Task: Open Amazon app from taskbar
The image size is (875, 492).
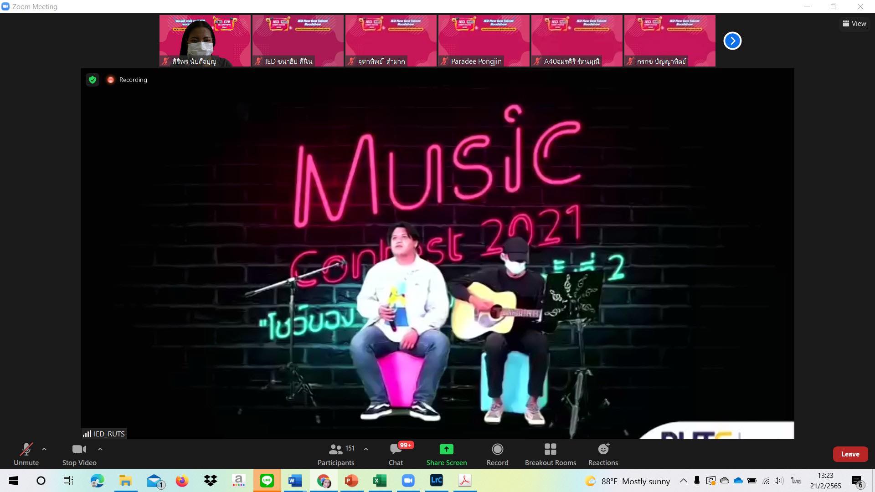Action: pyautogui.click(x=238, y=481)
